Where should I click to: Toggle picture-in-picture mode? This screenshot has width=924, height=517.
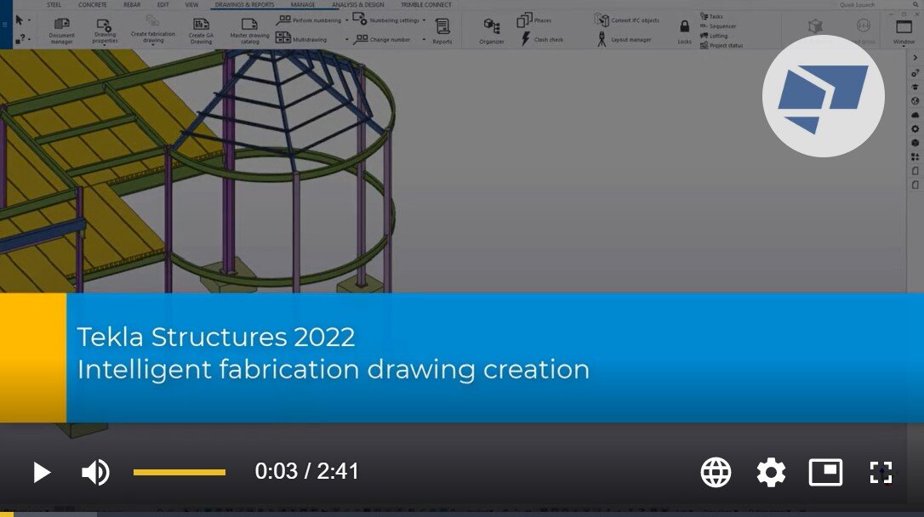coord(825,472)
